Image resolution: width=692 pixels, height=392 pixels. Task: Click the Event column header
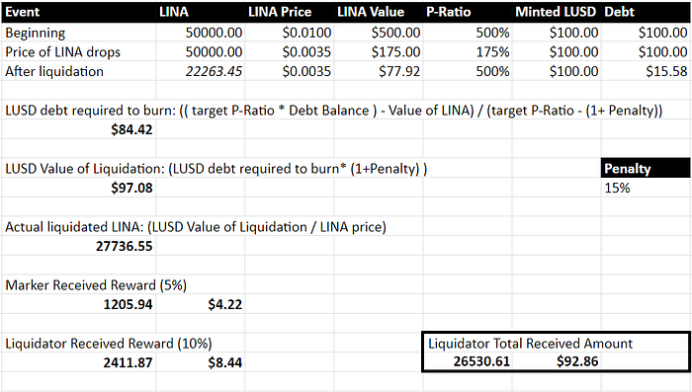point(78,12)
